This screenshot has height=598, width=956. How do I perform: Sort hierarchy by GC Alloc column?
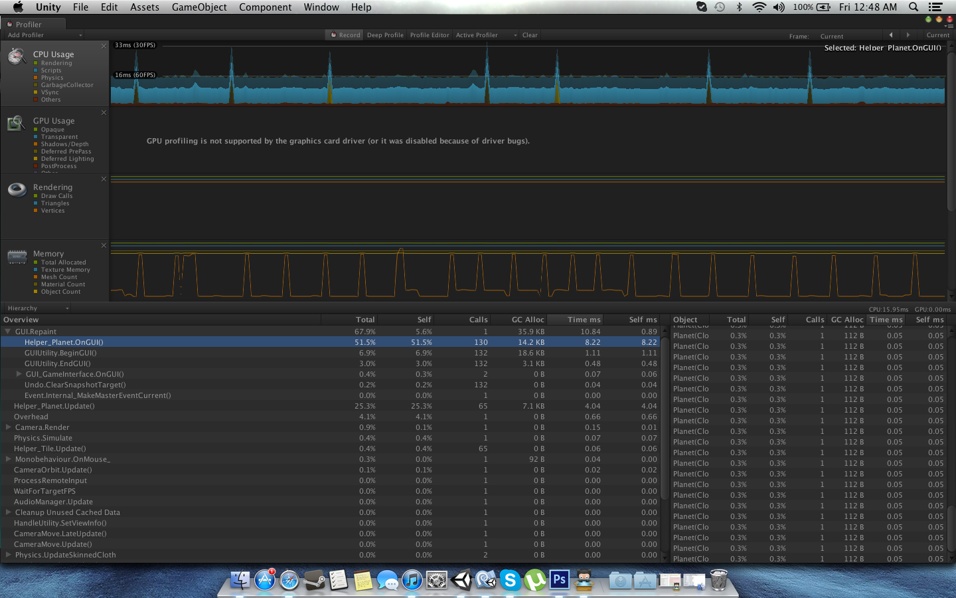tap(519, 320)
